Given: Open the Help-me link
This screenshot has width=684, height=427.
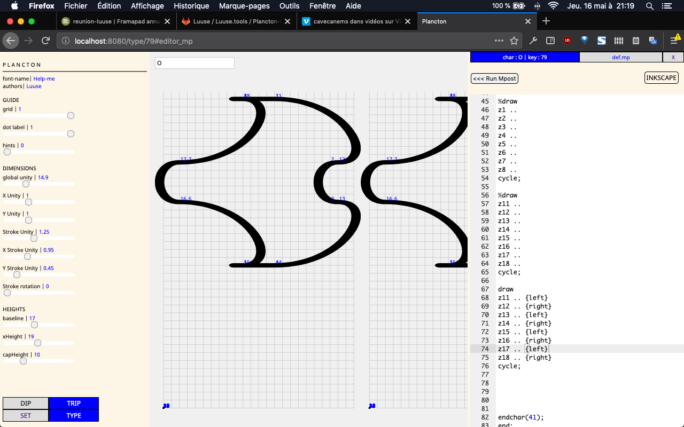Looking at the screenshot, I should [x=44, y=78].
